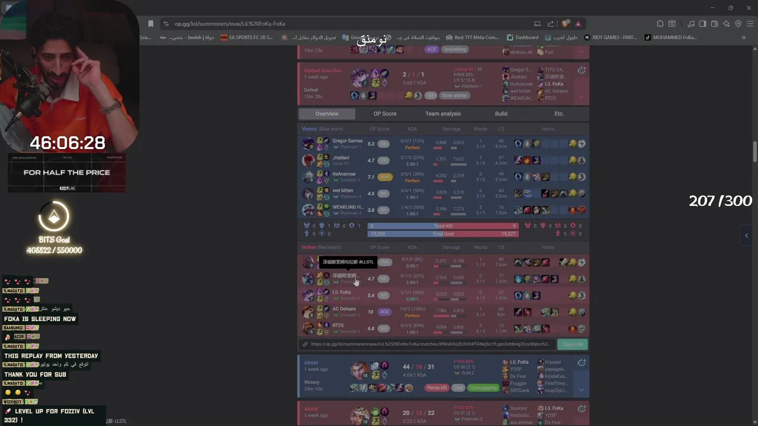The width and height of the screenshot is (758, 426).
Task: Click LIL FoKa in the red team table
Action: click(x=342, y=292)
